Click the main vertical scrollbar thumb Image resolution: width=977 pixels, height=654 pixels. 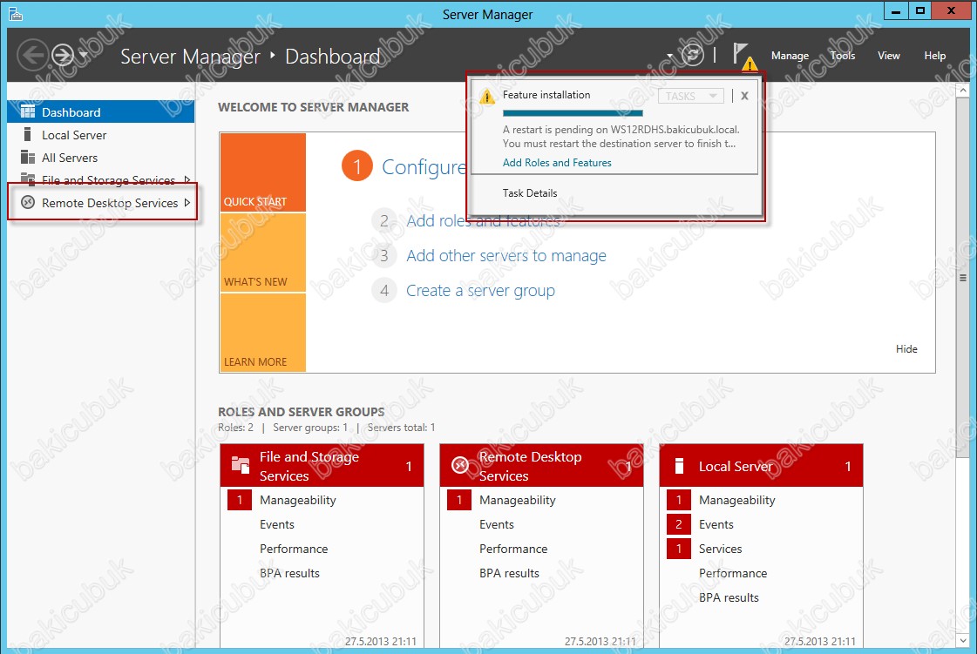click(963, 277)
